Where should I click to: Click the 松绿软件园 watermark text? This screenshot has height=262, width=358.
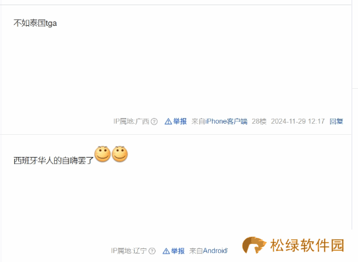coord(307,245)
